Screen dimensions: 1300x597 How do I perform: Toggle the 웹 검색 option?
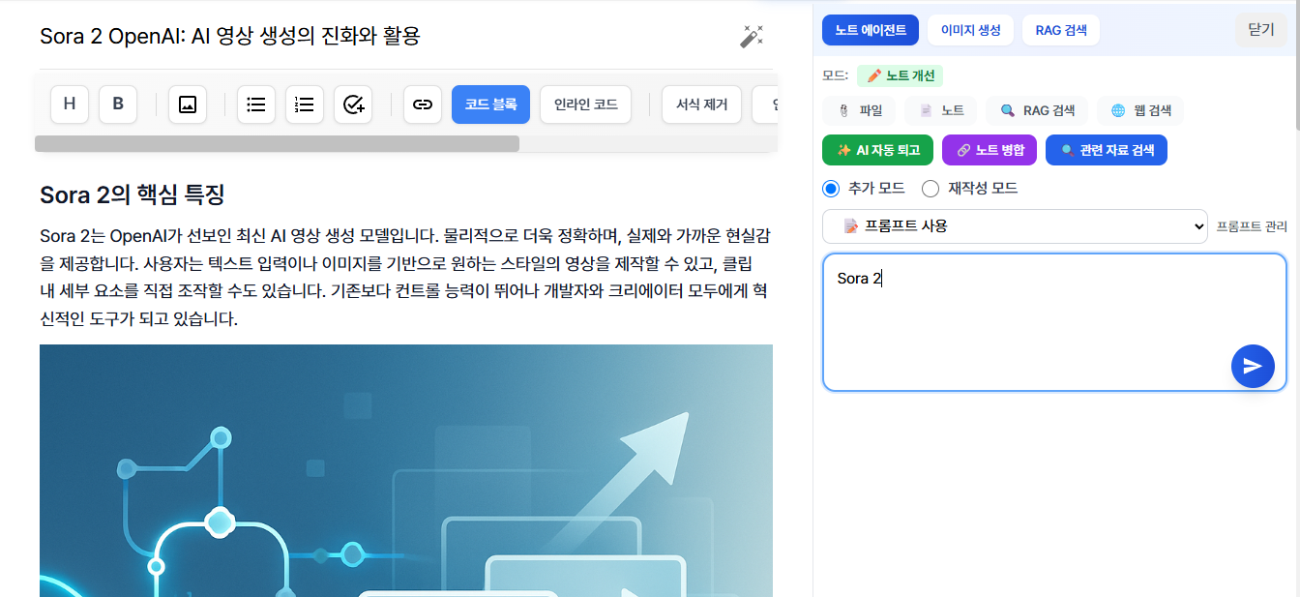click(x=1139, y=109)
